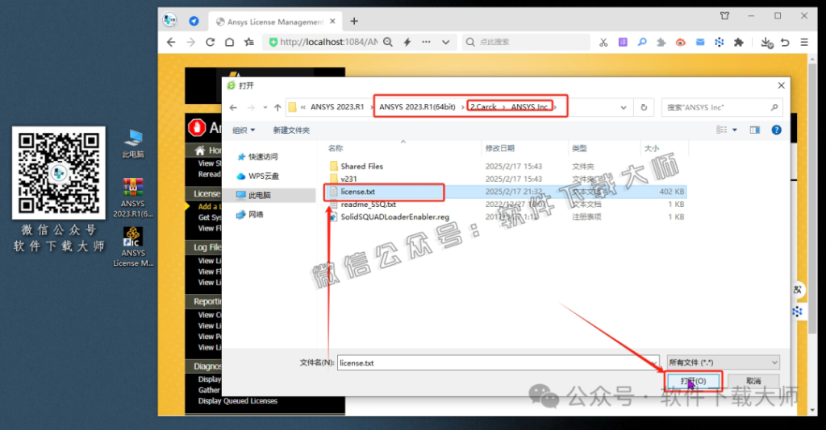This screenshot has height=430, width=826.
Task: Click the lightning speed-mode icon
Action: click(x=407, y=42)
